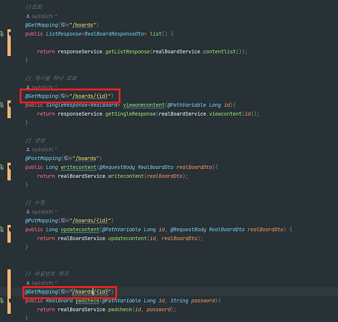Open the URL chevron inside the @PutMapping annotation
Screen dimensions: 338x322
point(68,220)
